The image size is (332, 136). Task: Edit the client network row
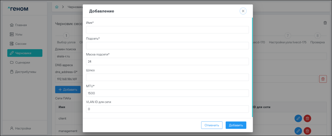(x=298, y=118)
